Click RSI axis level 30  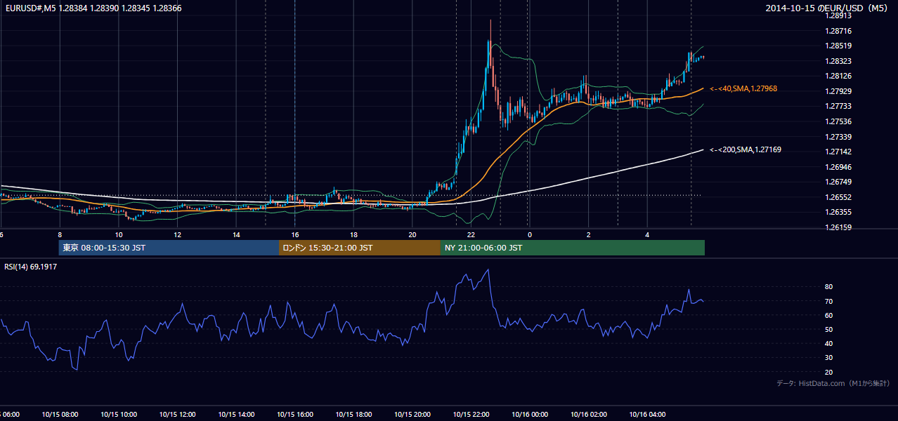(828, 357)
